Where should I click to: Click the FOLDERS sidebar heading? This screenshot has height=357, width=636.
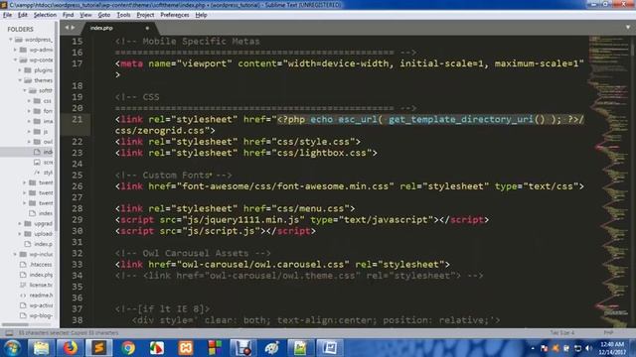(20, 29)
